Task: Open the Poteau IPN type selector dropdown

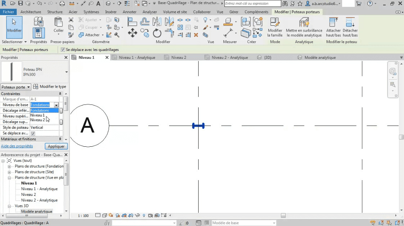Action: coord(66,72)
